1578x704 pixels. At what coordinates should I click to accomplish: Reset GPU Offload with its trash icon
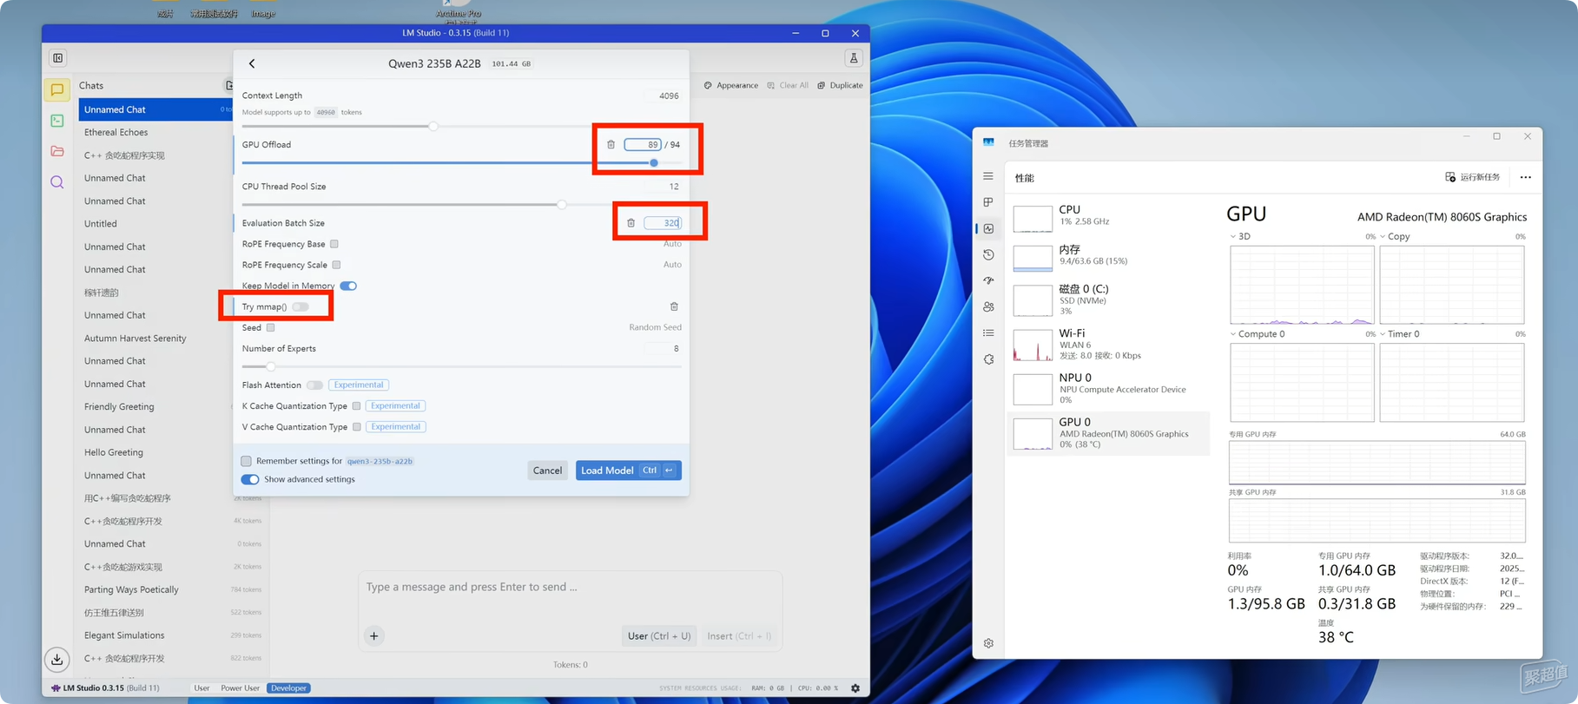pyautogui.click(x=611, y=145)
